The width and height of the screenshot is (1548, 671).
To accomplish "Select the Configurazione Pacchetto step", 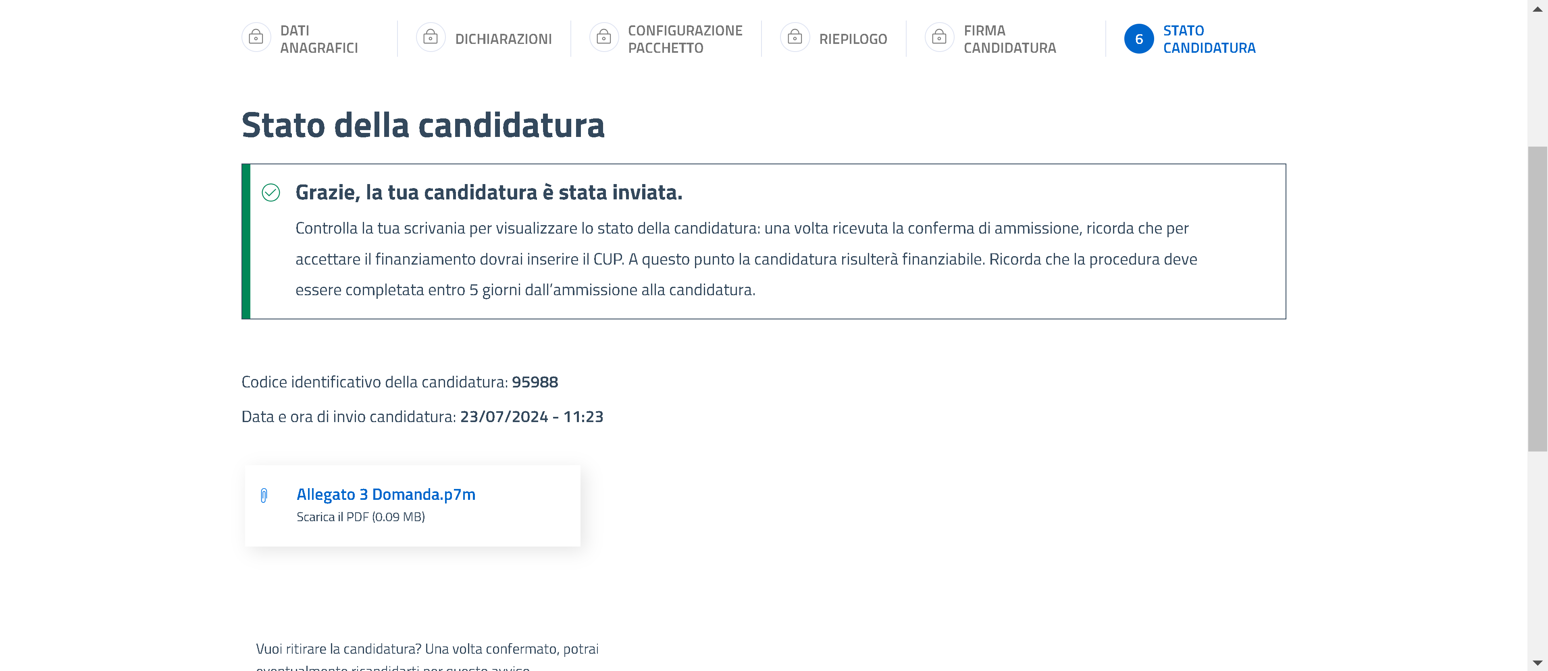I will click(685, 39).
